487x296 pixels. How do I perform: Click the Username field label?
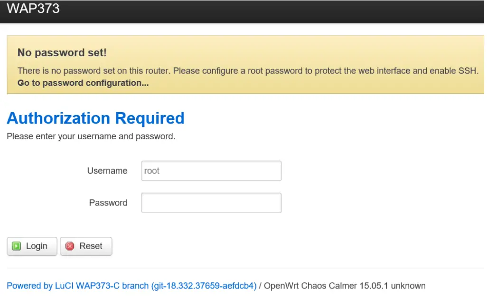coord(107,171)
